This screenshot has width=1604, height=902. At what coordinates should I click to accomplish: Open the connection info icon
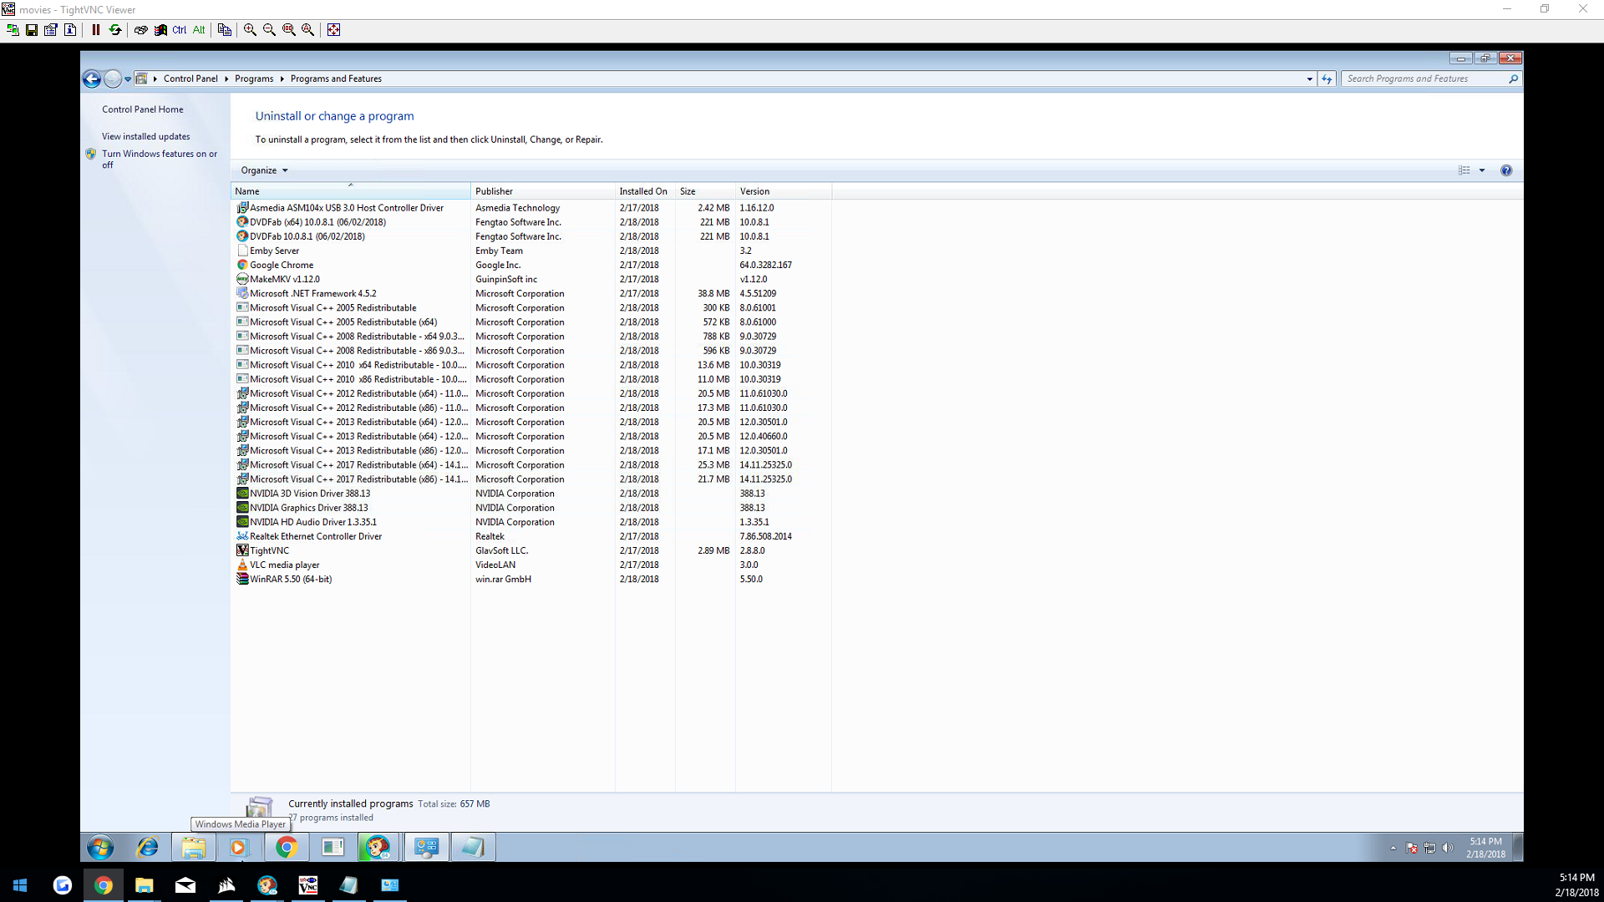pyautogui.click(x=70, y=30)
